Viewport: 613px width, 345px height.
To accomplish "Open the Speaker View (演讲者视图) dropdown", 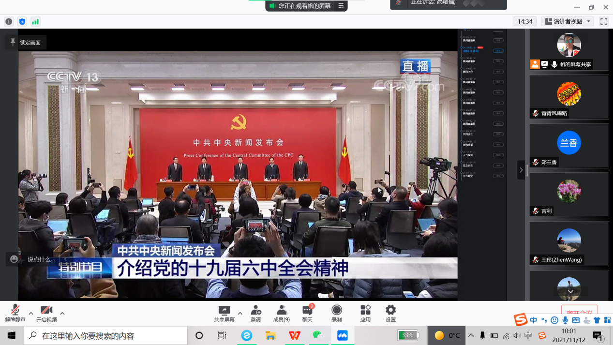I will coord(568,22).
